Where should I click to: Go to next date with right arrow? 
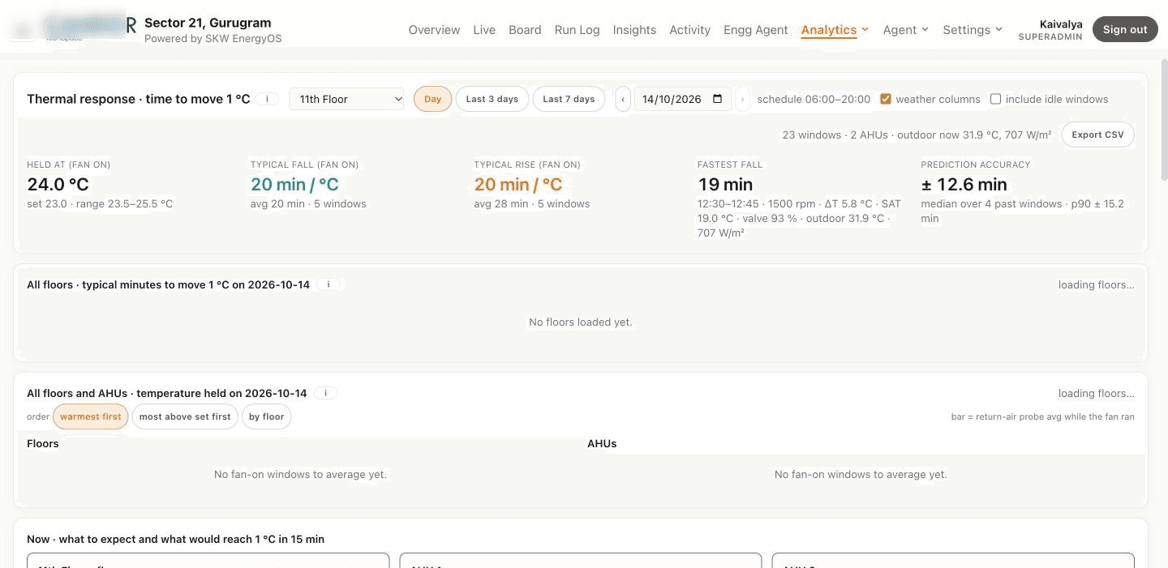point(742,99)
